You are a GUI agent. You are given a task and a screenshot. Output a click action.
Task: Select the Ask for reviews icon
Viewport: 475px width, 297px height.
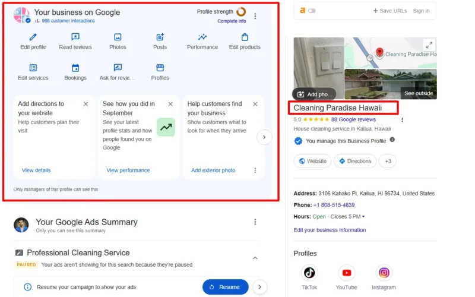click(x=118, y=68)
